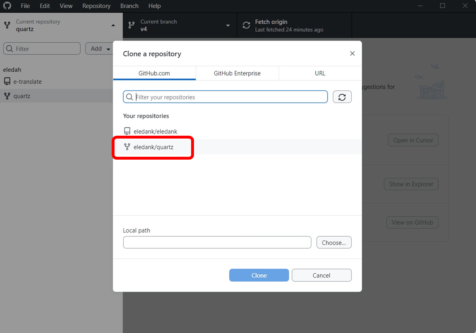Click the fork icon beside Current repository
This screenshot has width=476, height=333.
click(x=7, y=25)
